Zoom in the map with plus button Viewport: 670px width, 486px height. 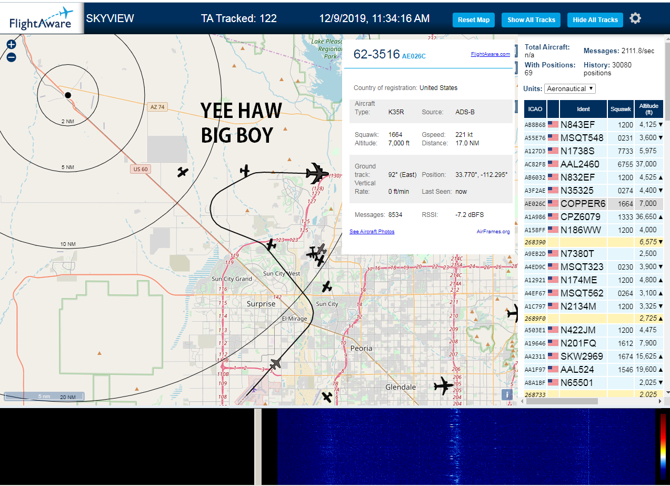coord(11,45)
